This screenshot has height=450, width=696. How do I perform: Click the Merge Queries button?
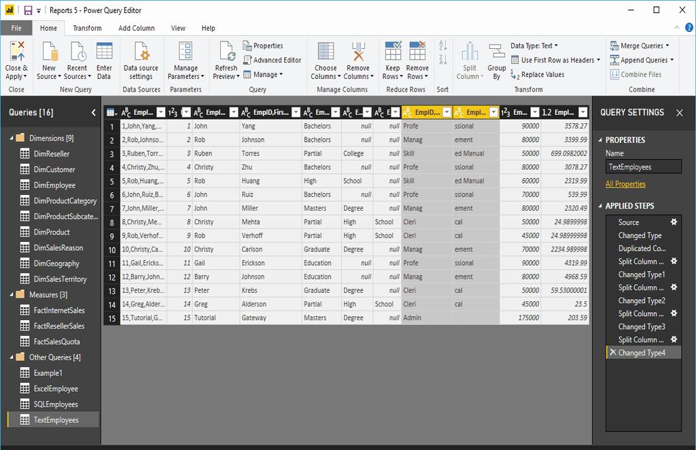pyautogui.click(x=640, y=46)
